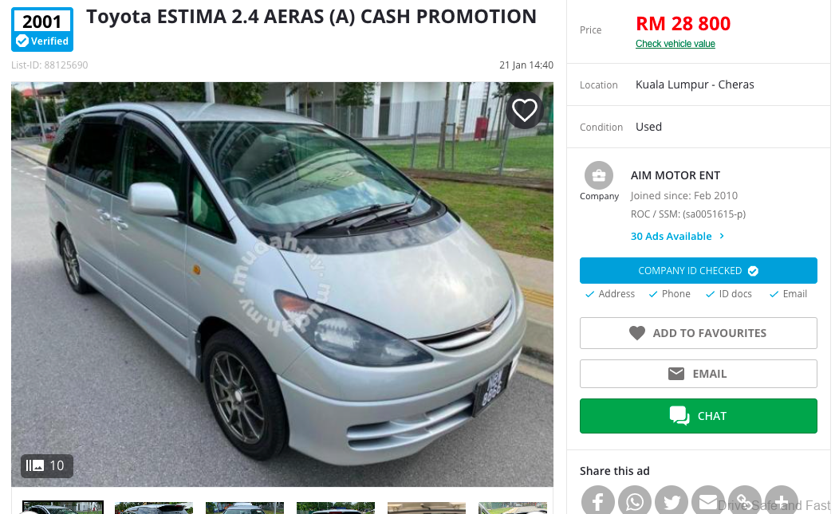Select the second car thumbnail
Screen dimensions: 835x514
[x=154, y=508]
